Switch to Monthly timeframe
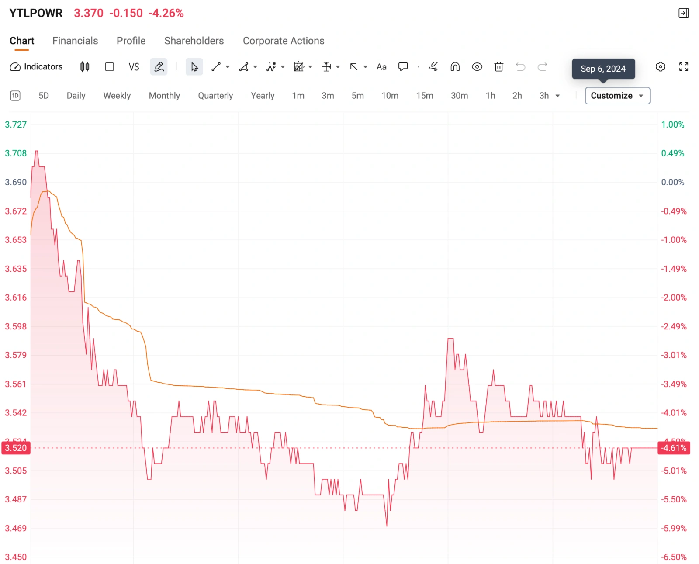This screenshot has width=699, height=564. click(x=164, y=96)
